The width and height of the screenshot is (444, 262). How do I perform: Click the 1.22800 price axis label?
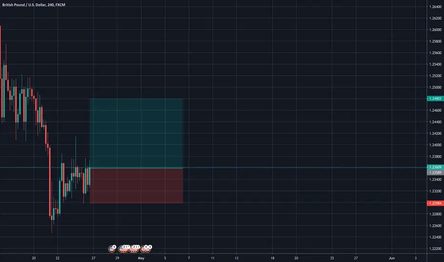[435, 214]
